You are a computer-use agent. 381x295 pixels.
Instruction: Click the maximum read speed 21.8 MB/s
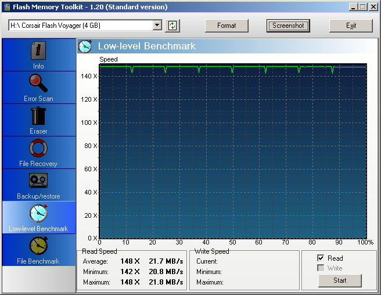[x=166, y=282]
